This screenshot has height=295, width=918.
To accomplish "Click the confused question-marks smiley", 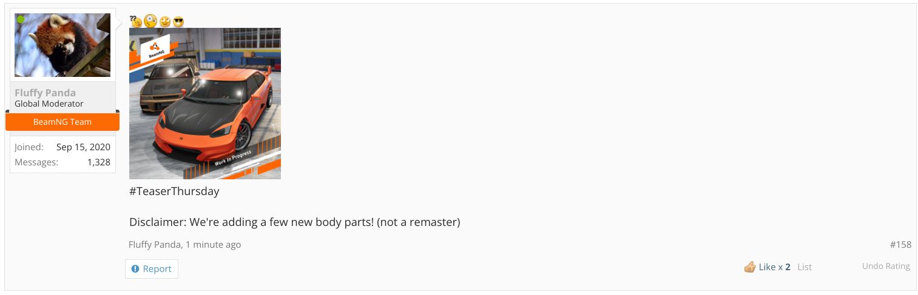I will point(136,21).
